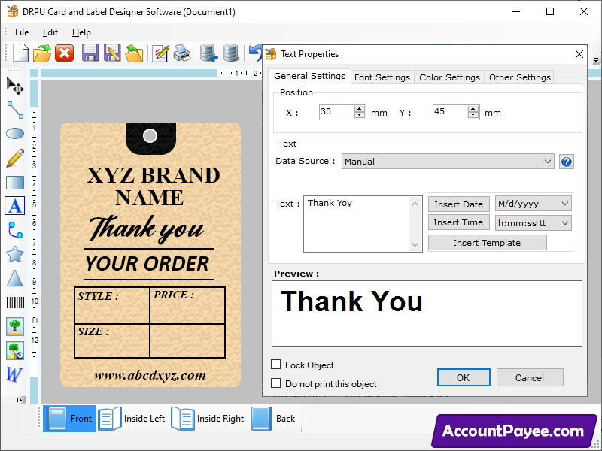Screen dimensions: 602x451
Task: Select the Pencil drawing tool
Action: (x=14, y=157)
